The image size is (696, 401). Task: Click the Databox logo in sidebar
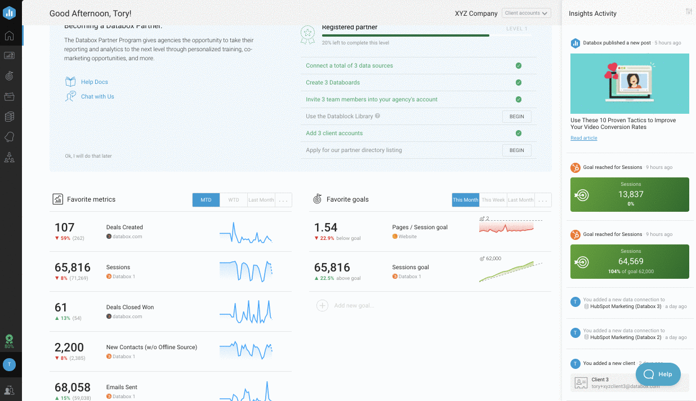tap(10, 12)
